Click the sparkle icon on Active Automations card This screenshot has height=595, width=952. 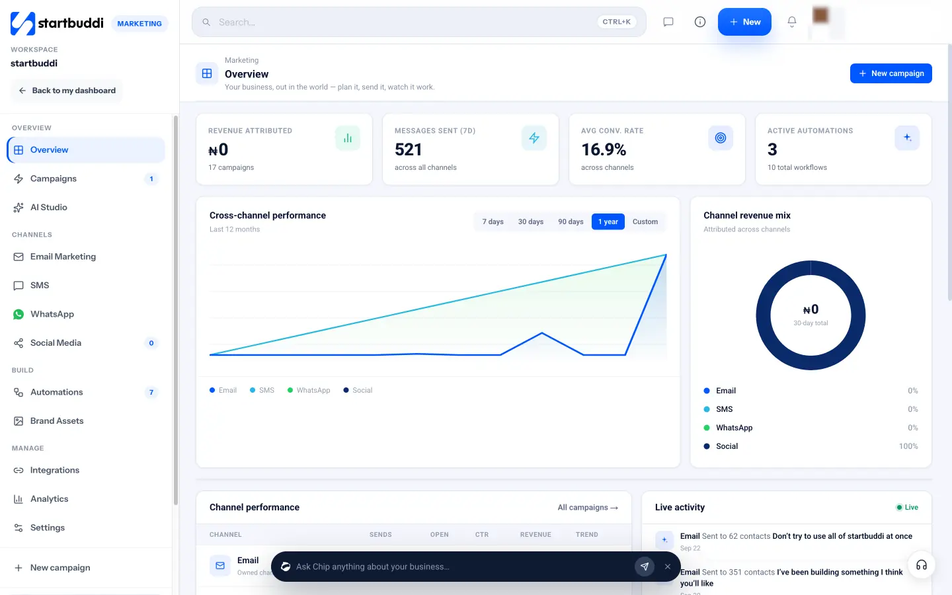[907, 138]
